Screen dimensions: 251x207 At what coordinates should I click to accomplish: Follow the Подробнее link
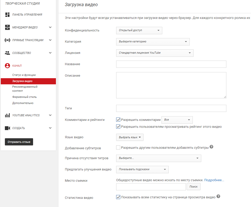pyautogui.click(x=214, y=180)
